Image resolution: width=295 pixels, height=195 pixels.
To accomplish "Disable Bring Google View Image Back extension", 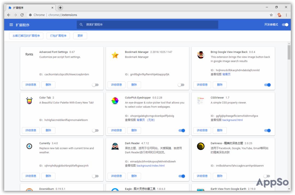I will point(267,85).
